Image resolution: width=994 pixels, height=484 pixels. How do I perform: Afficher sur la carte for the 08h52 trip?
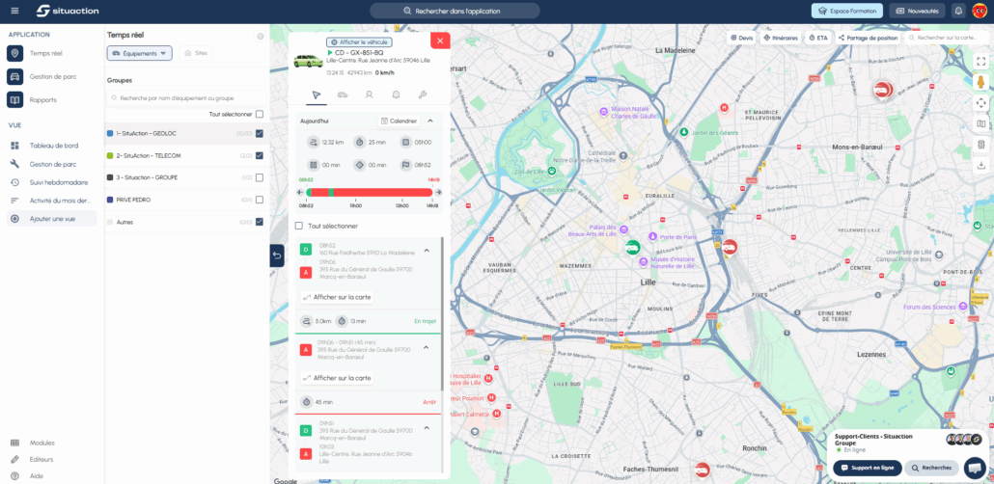pyautogui.click(x=337, y=297)
